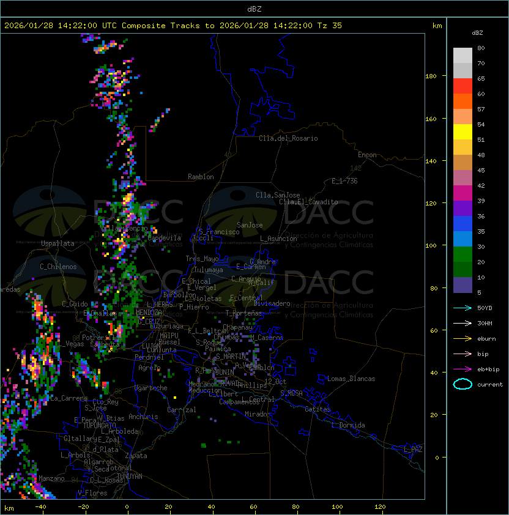Click the pink bip arrow icon

463,354
